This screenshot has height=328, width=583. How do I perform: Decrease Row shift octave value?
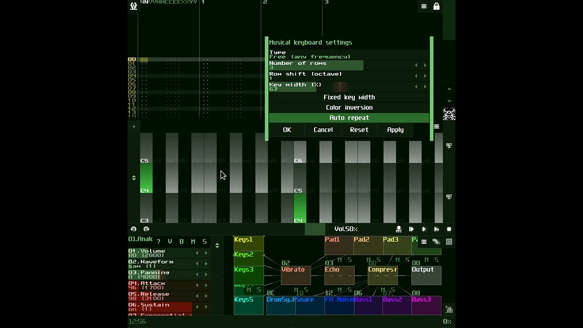[416, 76]
